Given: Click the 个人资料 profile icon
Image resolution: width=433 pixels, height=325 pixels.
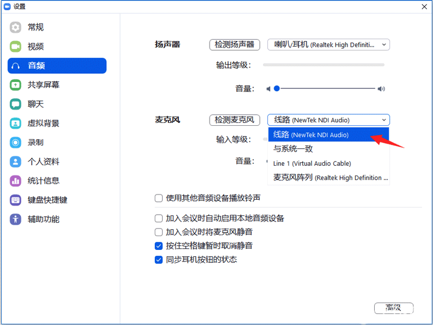Looking at the screenshot, I should pyautogui.click(x=16, y=162).
